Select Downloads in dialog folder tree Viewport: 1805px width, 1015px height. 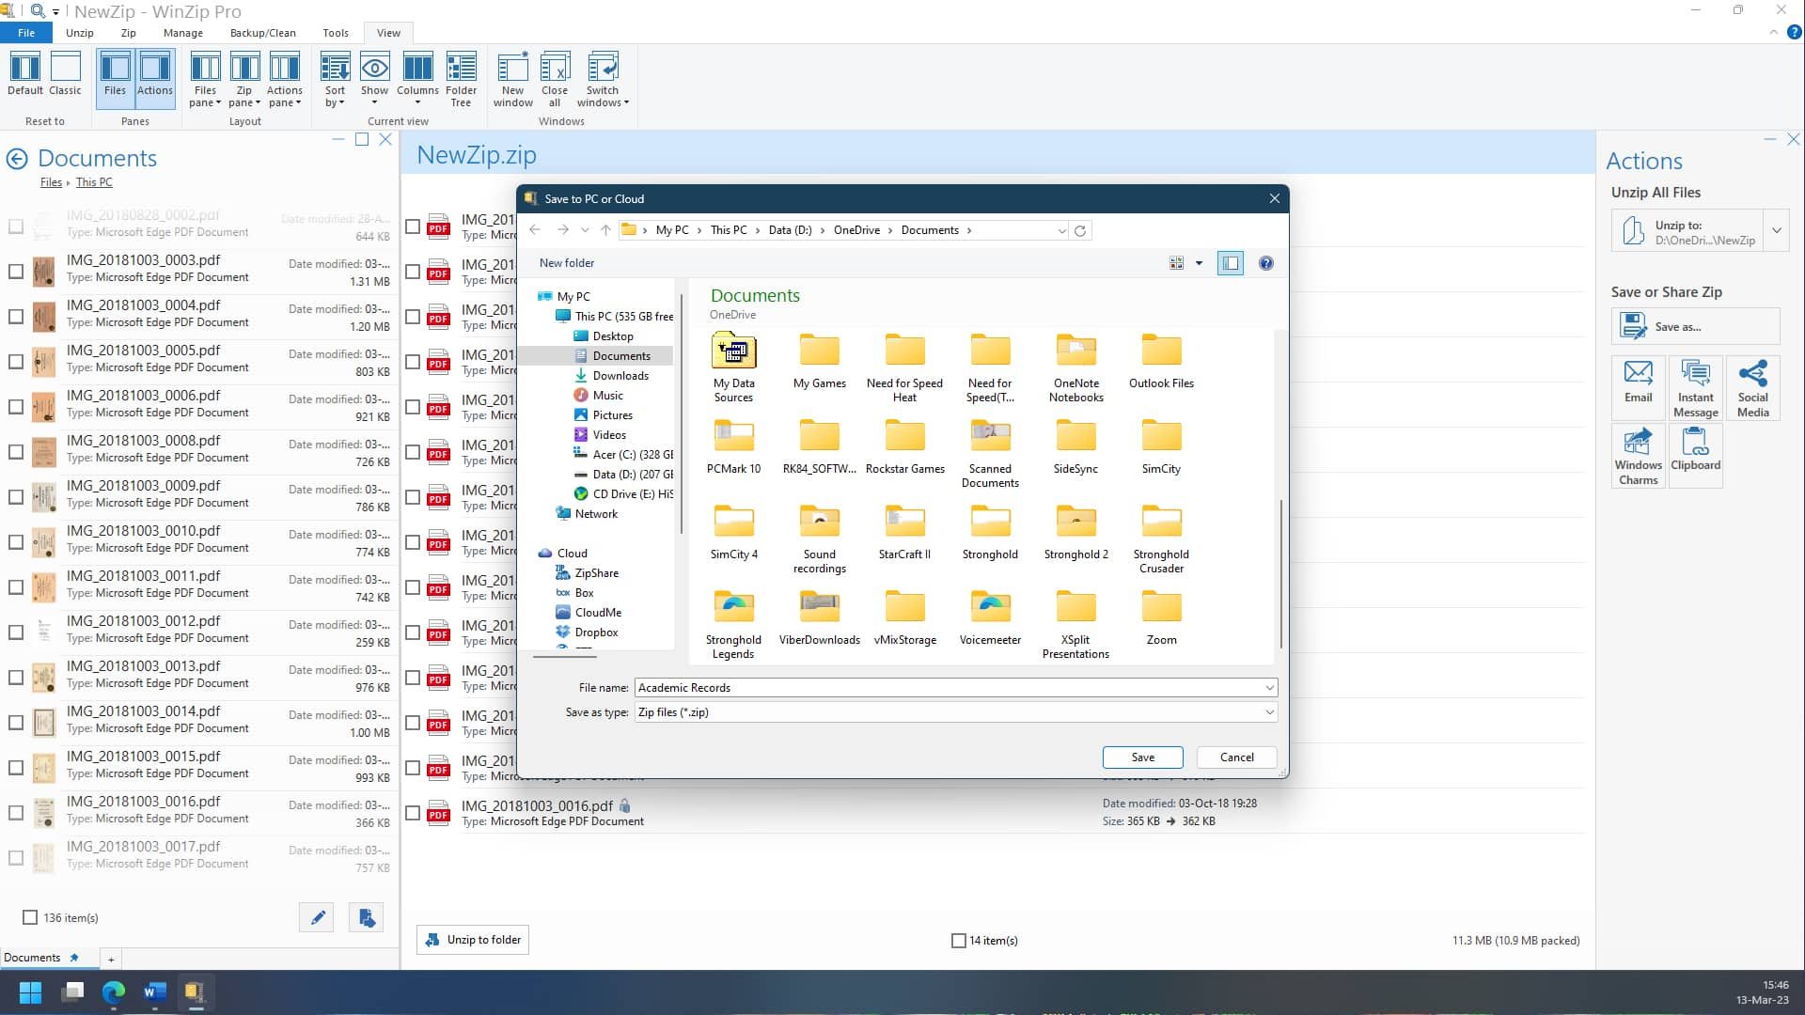(620, 376)
